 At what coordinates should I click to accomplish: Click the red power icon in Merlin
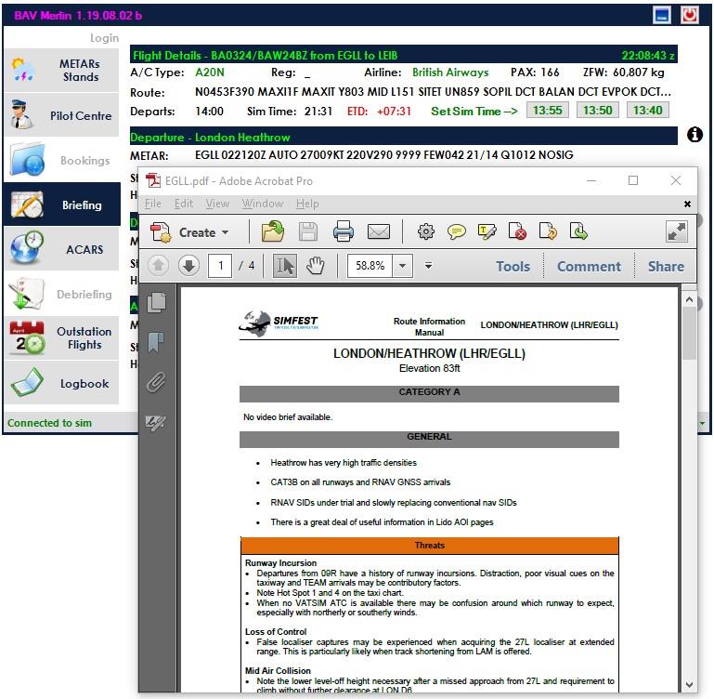690,15
